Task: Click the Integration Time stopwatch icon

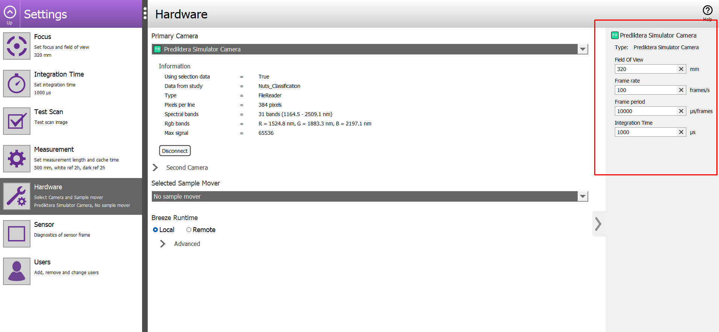Action: point(17,83)
